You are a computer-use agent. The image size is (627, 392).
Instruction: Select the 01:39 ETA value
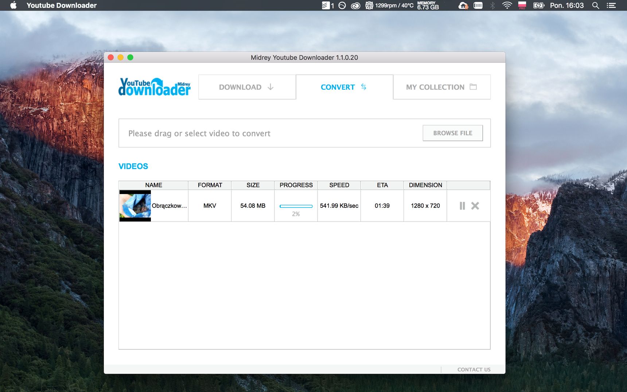click(382, 206)
